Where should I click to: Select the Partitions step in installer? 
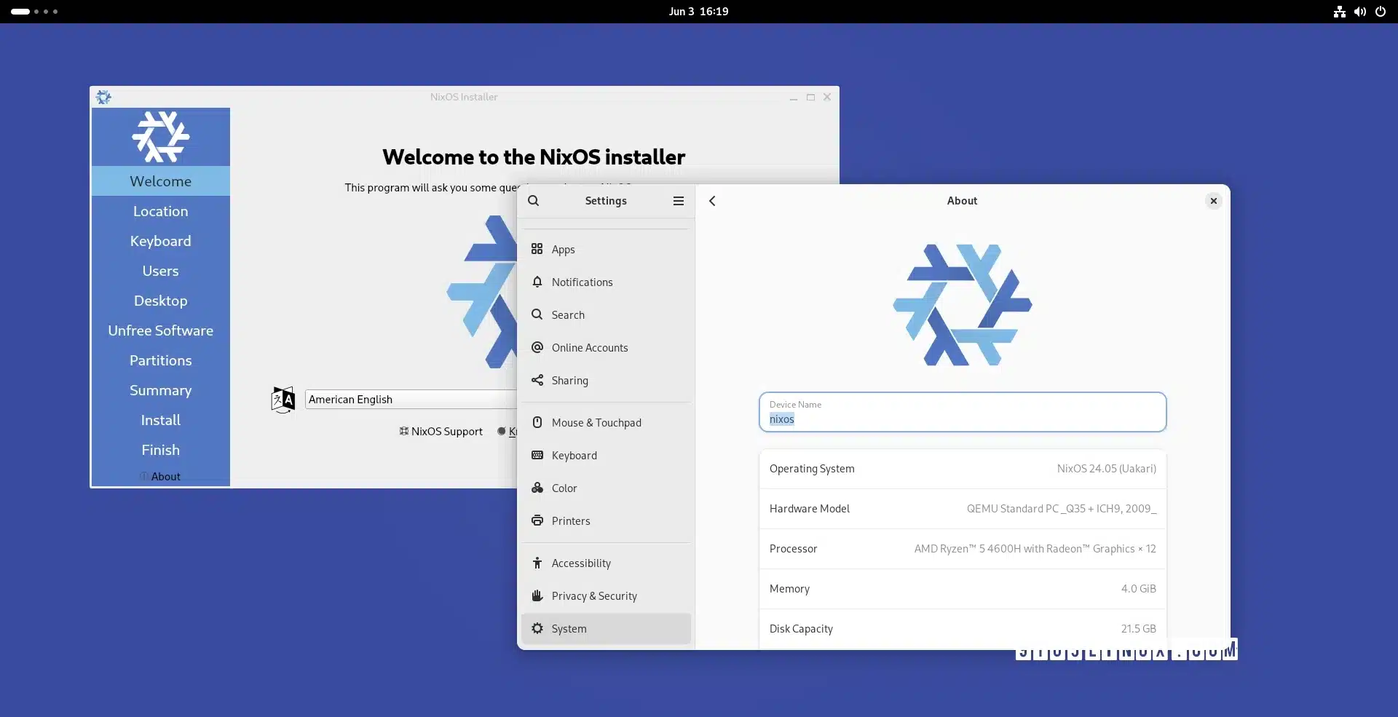pyautogui.click(x=160, y=361)
